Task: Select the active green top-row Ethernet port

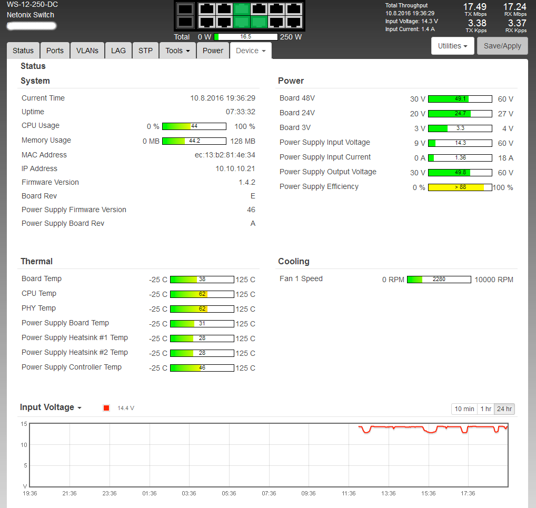Action: (x=242, y=9)
